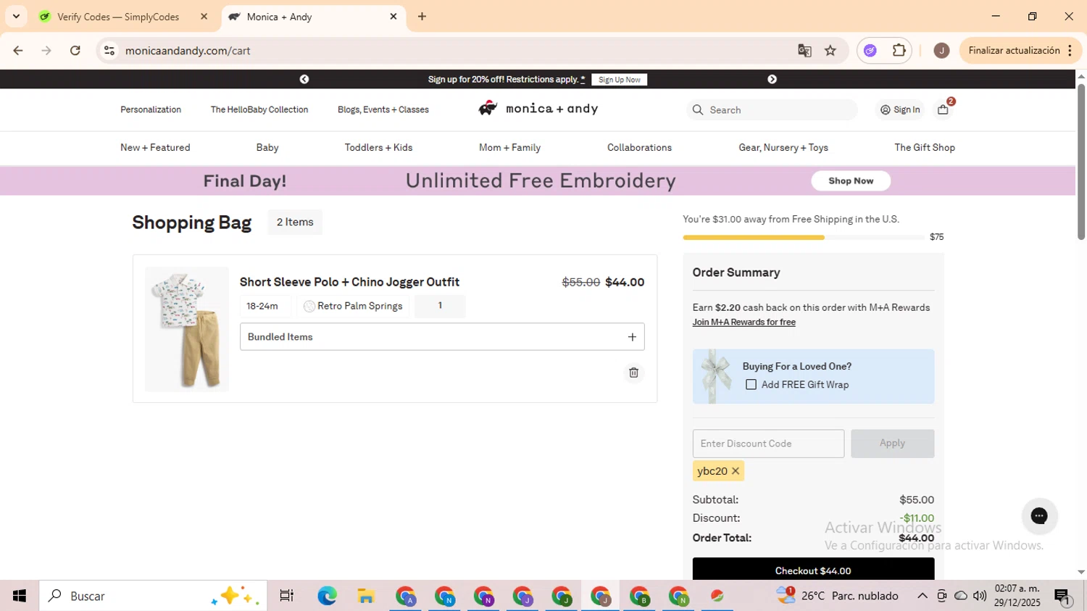Expand the Bundled Items section

pos(442,337)
